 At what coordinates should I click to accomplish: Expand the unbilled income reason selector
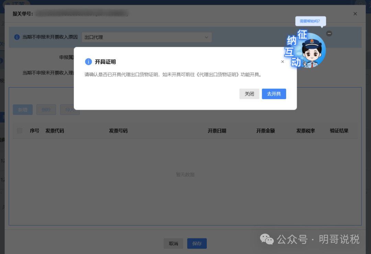tap(206, 37)
